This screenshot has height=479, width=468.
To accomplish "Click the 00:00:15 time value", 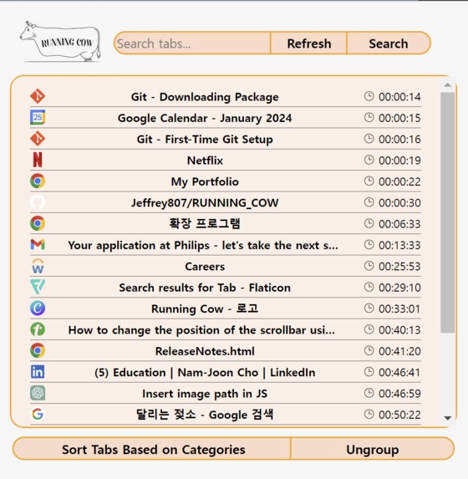I will pyautogui.click(x=399, y=118).
